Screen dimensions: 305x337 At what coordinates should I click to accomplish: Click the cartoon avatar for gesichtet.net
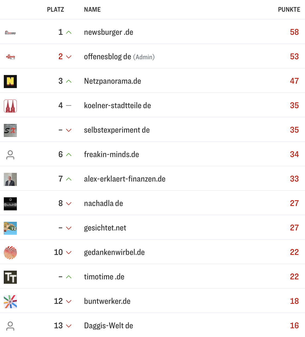[10, 228]
